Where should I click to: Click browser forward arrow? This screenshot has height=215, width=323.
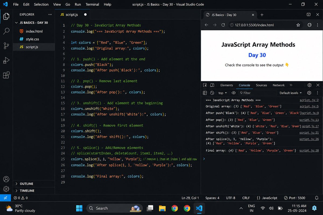point(215,25)
